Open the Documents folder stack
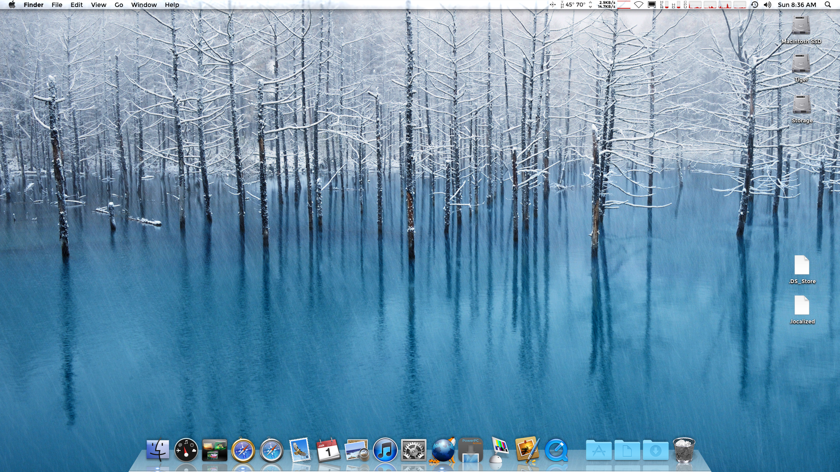 627,450
